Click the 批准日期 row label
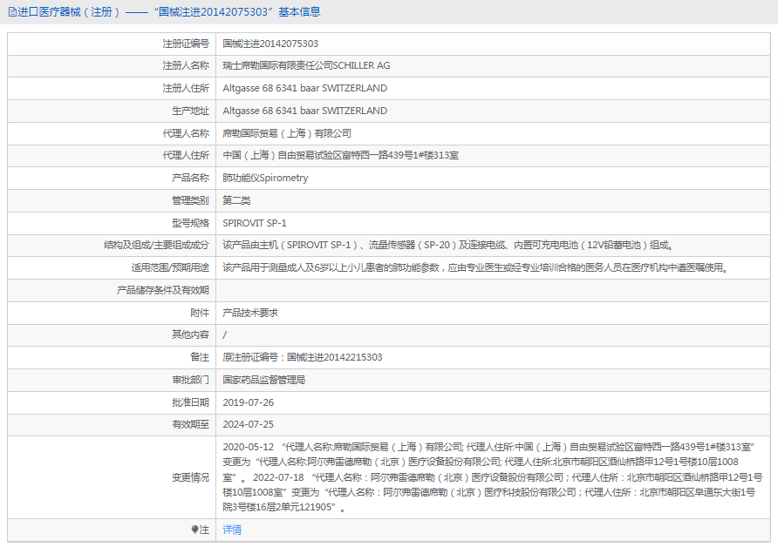The height and width of the screenshot is (547, 778). click(x=190, y=402)
